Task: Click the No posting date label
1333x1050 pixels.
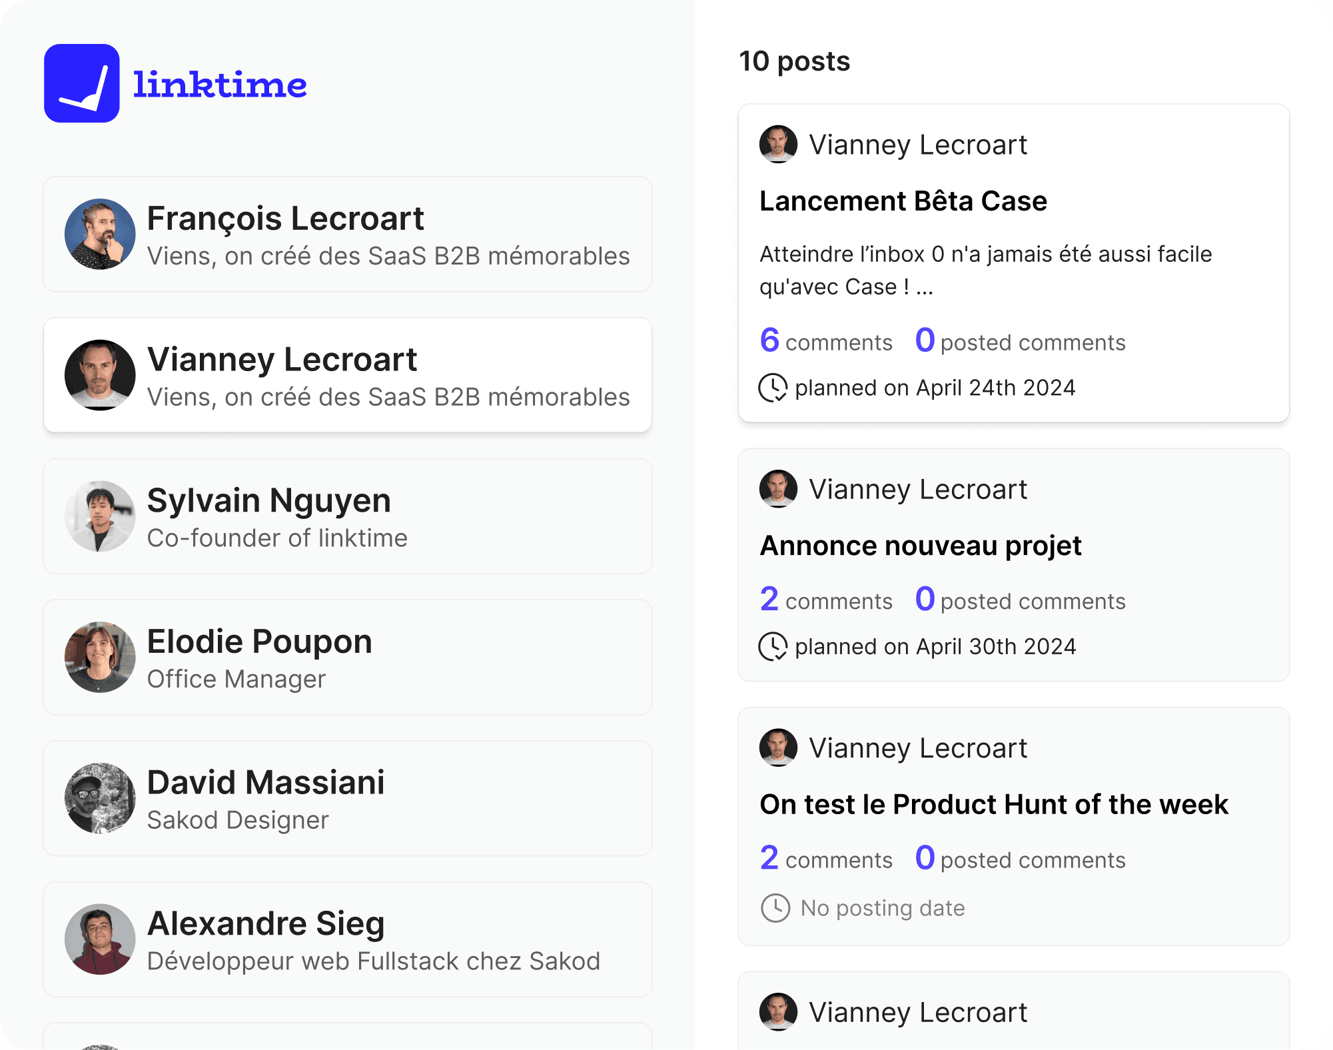Action: coord(883,908)
